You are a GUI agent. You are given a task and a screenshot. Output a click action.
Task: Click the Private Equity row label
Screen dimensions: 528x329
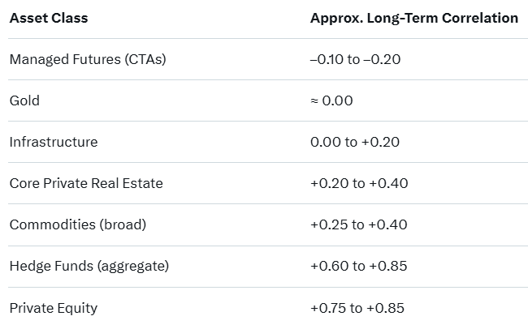point(53,307)
